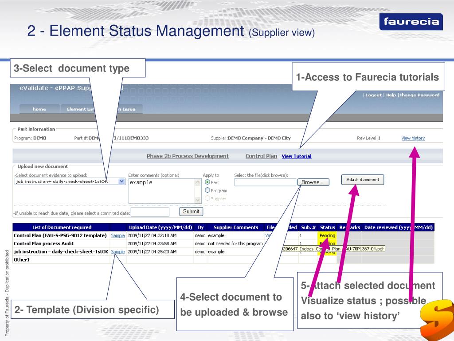This screenshot has width=454, height=341.
Task: Click the Logout link
Action: point(373,95)
